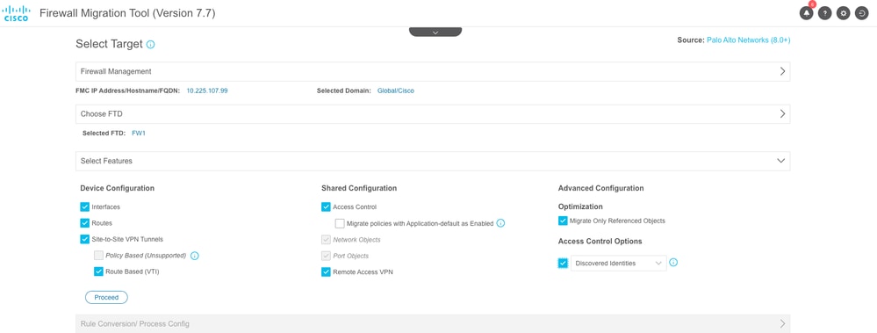
Task: Show info for Policy Based (Unsupported)
Action: point(195,256)
